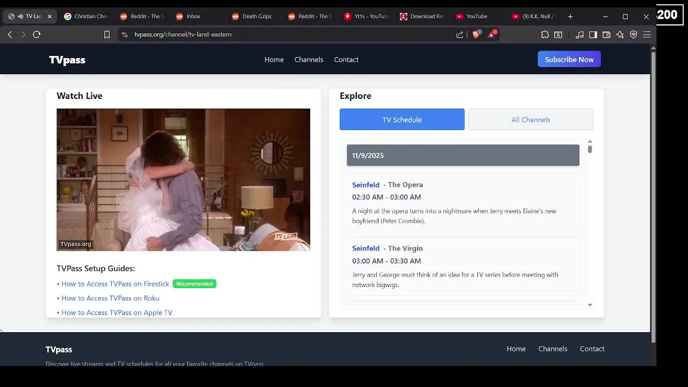Switch to the Download Rec tab
The image size is (688, 387).
click(x=421, y=16)
